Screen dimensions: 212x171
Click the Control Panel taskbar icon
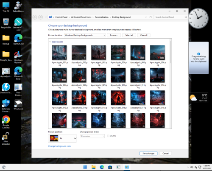point(127,167)
